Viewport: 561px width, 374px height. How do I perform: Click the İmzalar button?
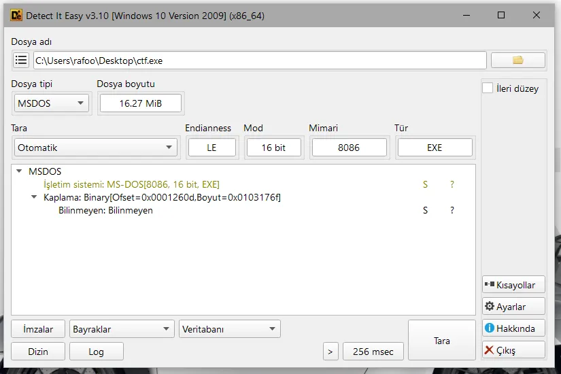point(38,329)
